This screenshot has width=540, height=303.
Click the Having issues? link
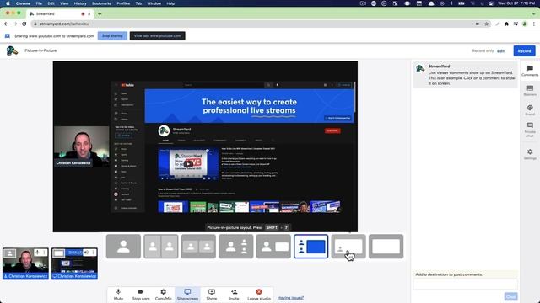pyautogui.click(x=290, y=298)
